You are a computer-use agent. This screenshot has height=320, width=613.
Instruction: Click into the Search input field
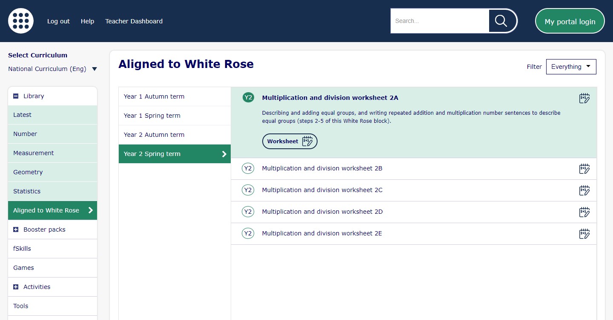tap(440, 21)
